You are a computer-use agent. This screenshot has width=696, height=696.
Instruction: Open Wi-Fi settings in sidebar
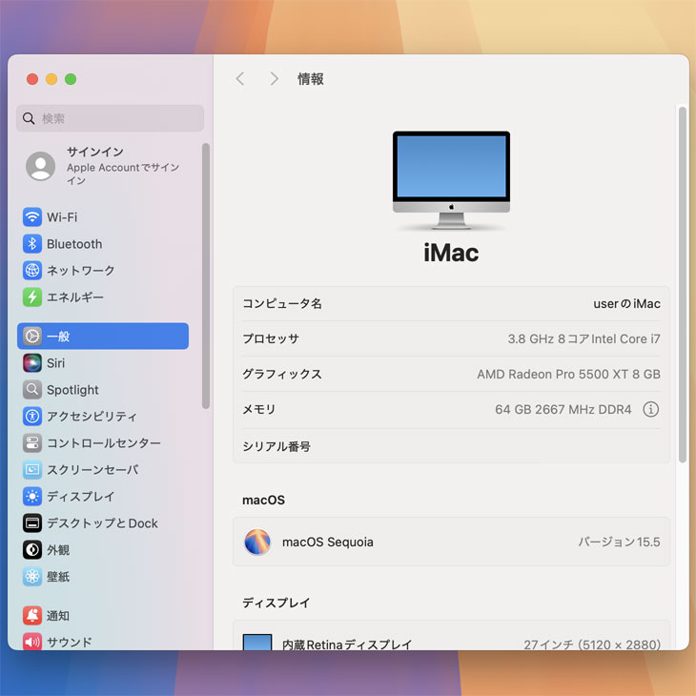(103, 217)
